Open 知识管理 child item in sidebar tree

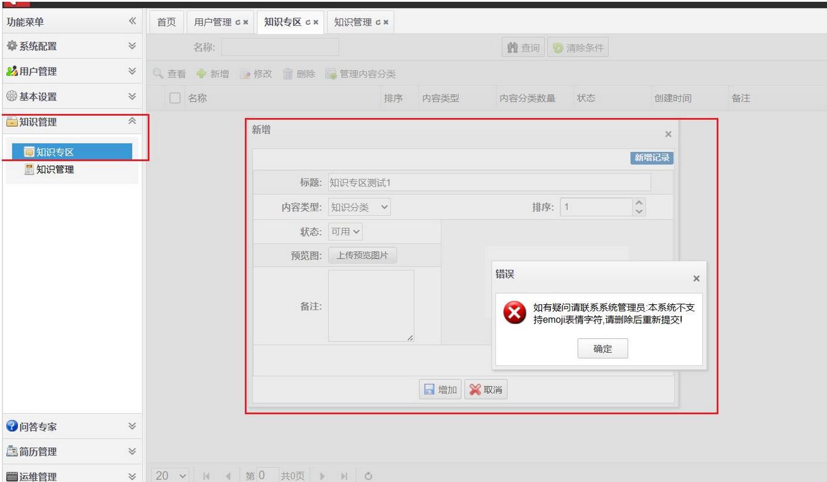54,171
